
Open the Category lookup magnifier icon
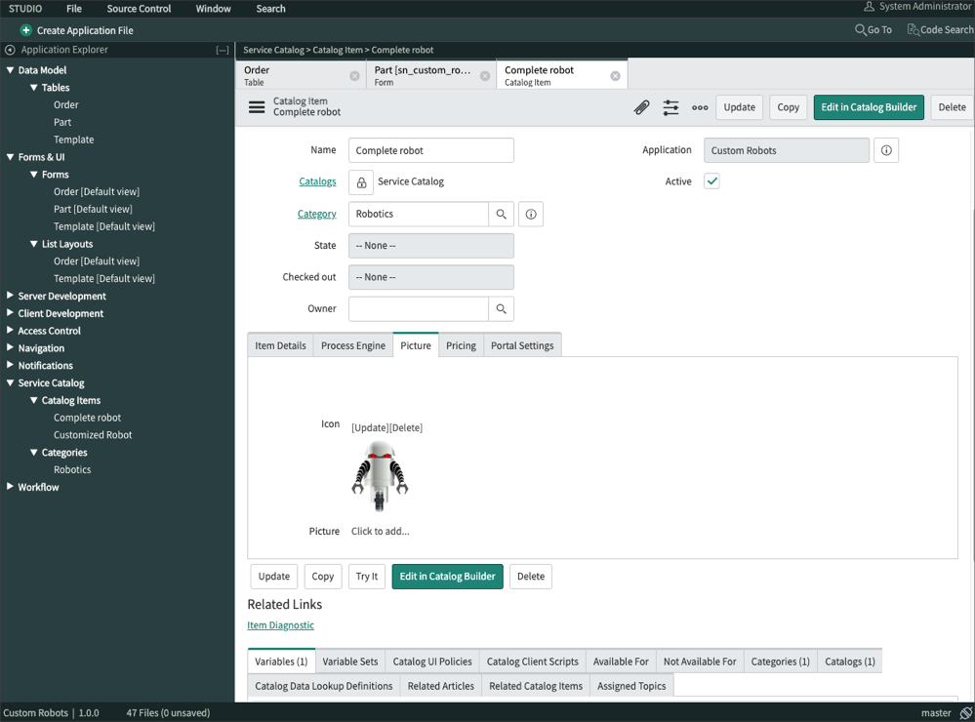point(501,214)
